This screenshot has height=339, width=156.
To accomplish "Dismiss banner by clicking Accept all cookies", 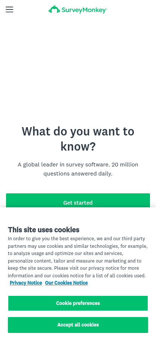I will [x=78, y=325].
